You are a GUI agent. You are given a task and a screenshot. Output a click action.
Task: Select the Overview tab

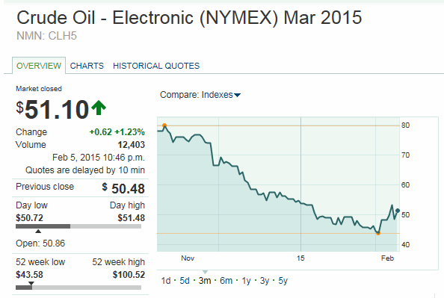pos(39,66)
